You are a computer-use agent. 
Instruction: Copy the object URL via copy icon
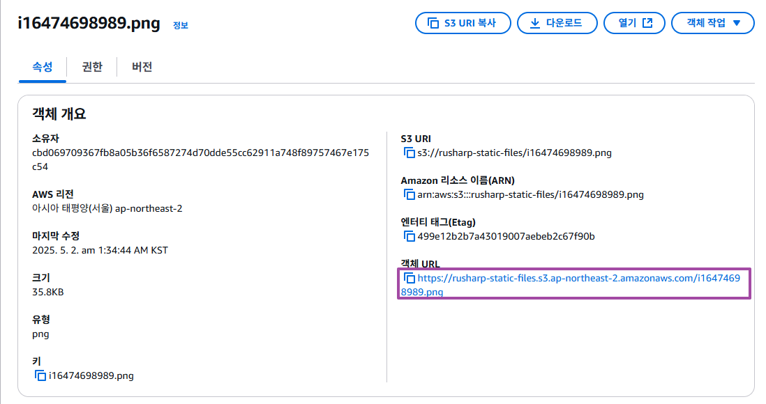(409, 278)
